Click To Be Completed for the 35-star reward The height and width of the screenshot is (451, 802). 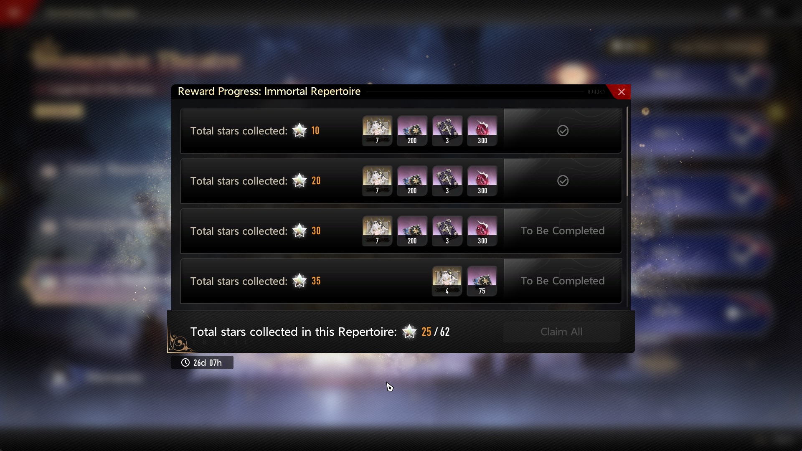(563, 281)
